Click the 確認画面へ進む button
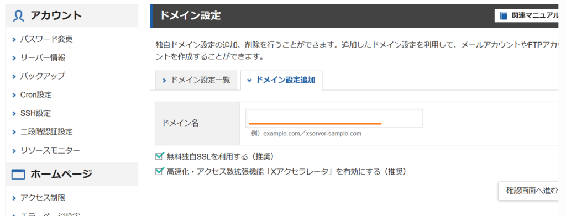 coord(532,191)
